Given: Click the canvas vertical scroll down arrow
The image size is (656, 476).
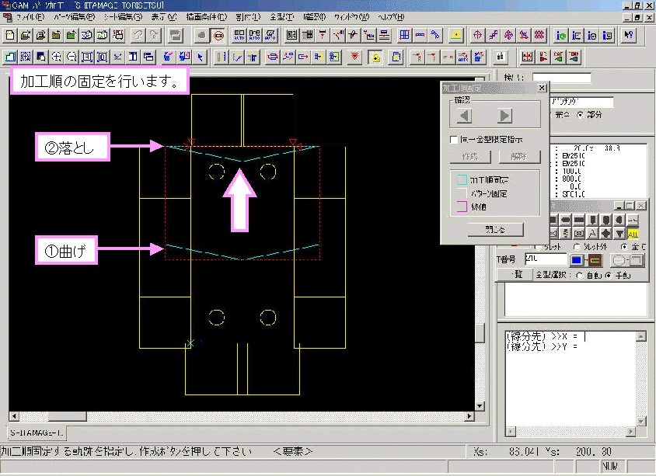Looking at the screenshot, I should (480, 406).
